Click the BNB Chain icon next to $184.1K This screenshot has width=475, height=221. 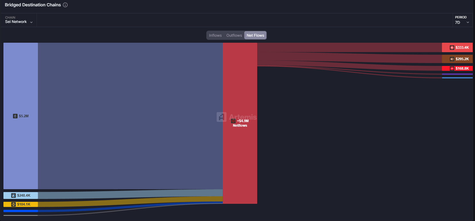(x=14, y=204)
